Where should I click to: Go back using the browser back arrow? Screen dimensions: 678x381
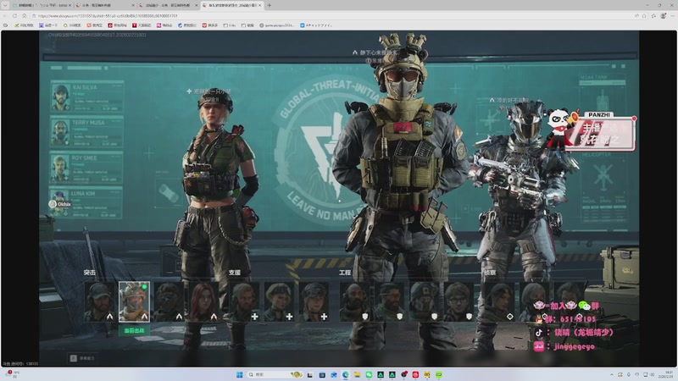(5, 16)
